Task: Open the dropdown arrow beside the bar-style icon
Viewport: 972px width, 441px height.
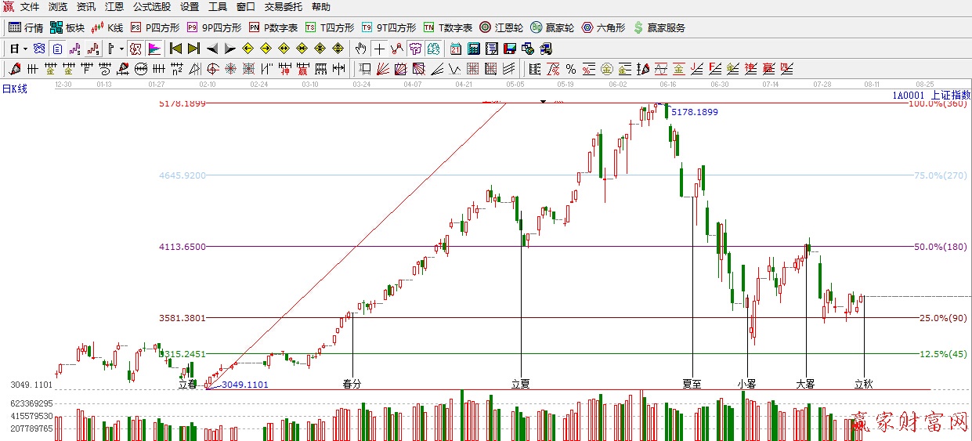Action: 121,49
